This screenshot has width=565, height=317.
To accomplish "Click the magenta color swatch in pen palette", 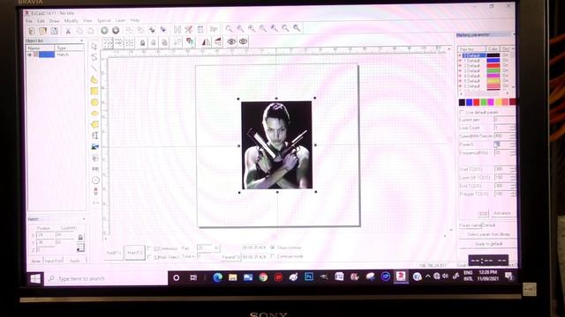I will tap(491, 102).
